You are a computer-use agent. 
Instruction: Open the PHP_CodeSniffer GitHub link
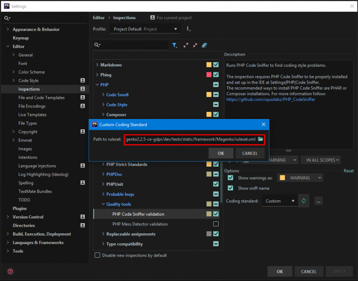(x=270, y=99)
